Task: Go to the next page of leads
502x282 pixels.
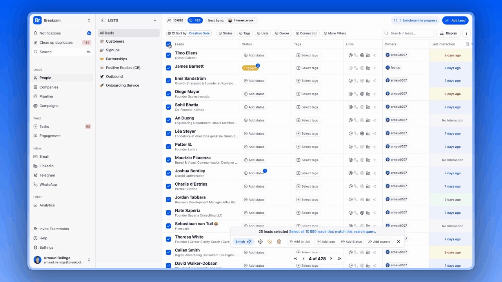Action: (331, 258)
